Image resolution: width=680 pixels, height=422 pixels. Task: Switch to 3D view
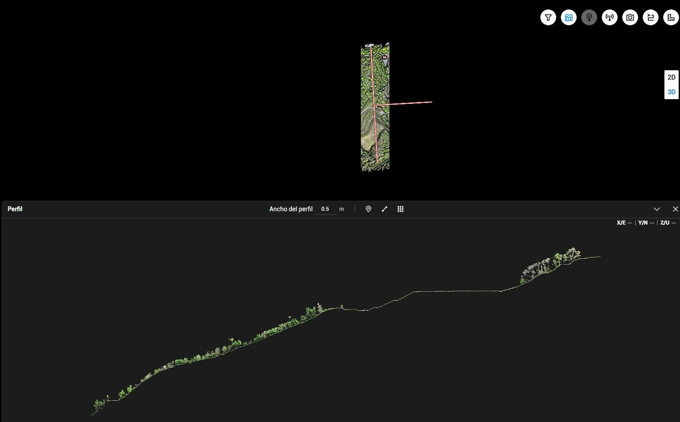[672, 92]
